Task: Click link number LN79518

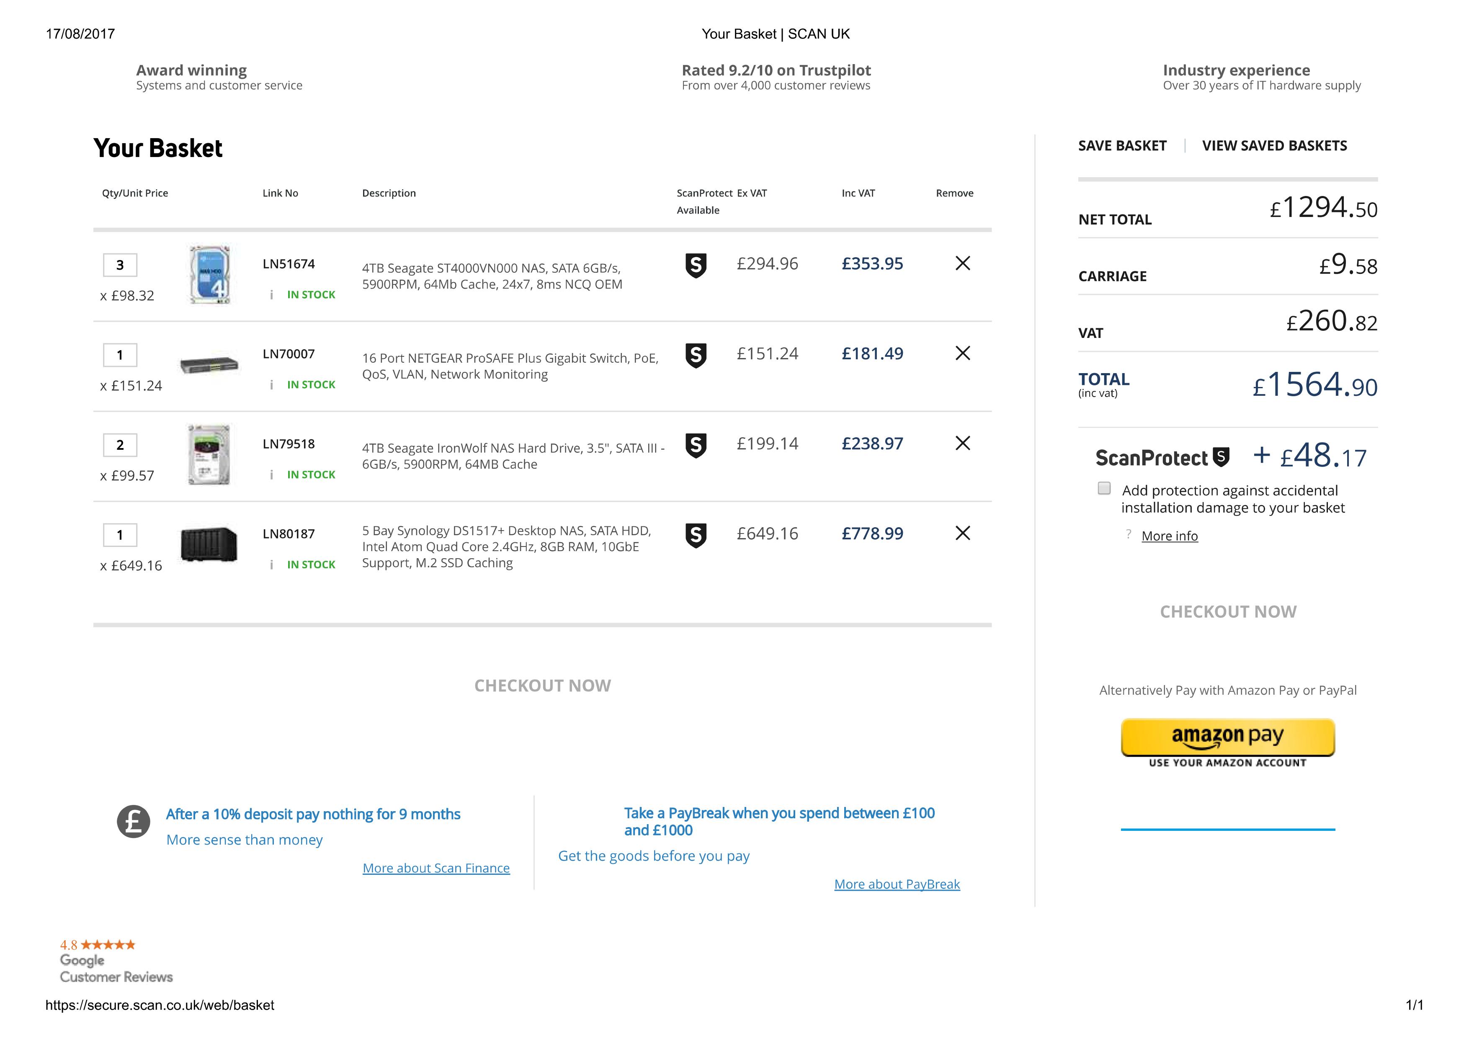Action: (x=289, y=444)
